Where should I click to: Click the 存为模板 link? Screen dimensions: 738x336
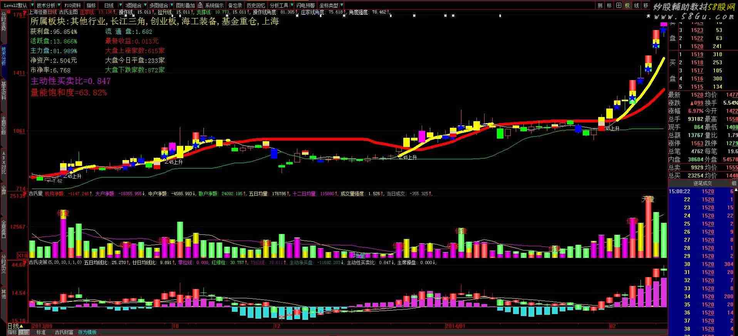click(87, 332)
